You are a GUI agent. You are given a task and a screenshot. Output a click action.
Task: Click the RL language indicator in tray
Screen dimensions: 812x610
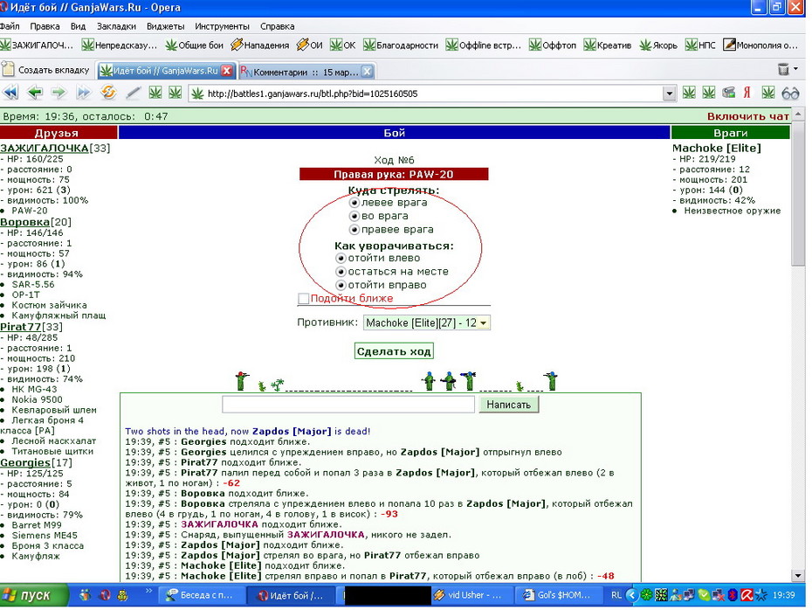[616, 595]
